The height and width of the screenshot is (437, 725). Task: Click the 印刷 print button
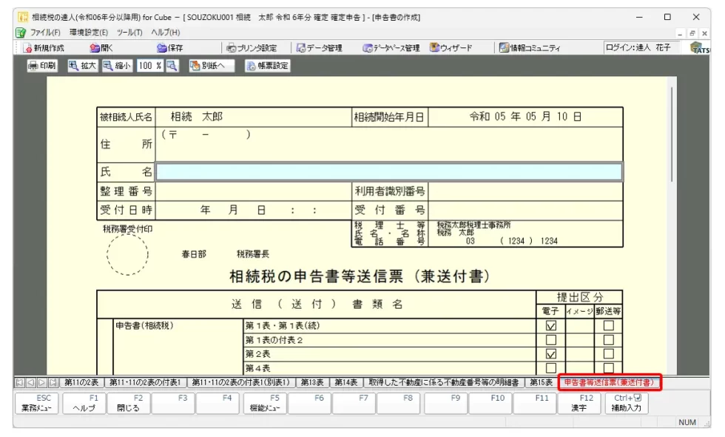tap(42, 66)
